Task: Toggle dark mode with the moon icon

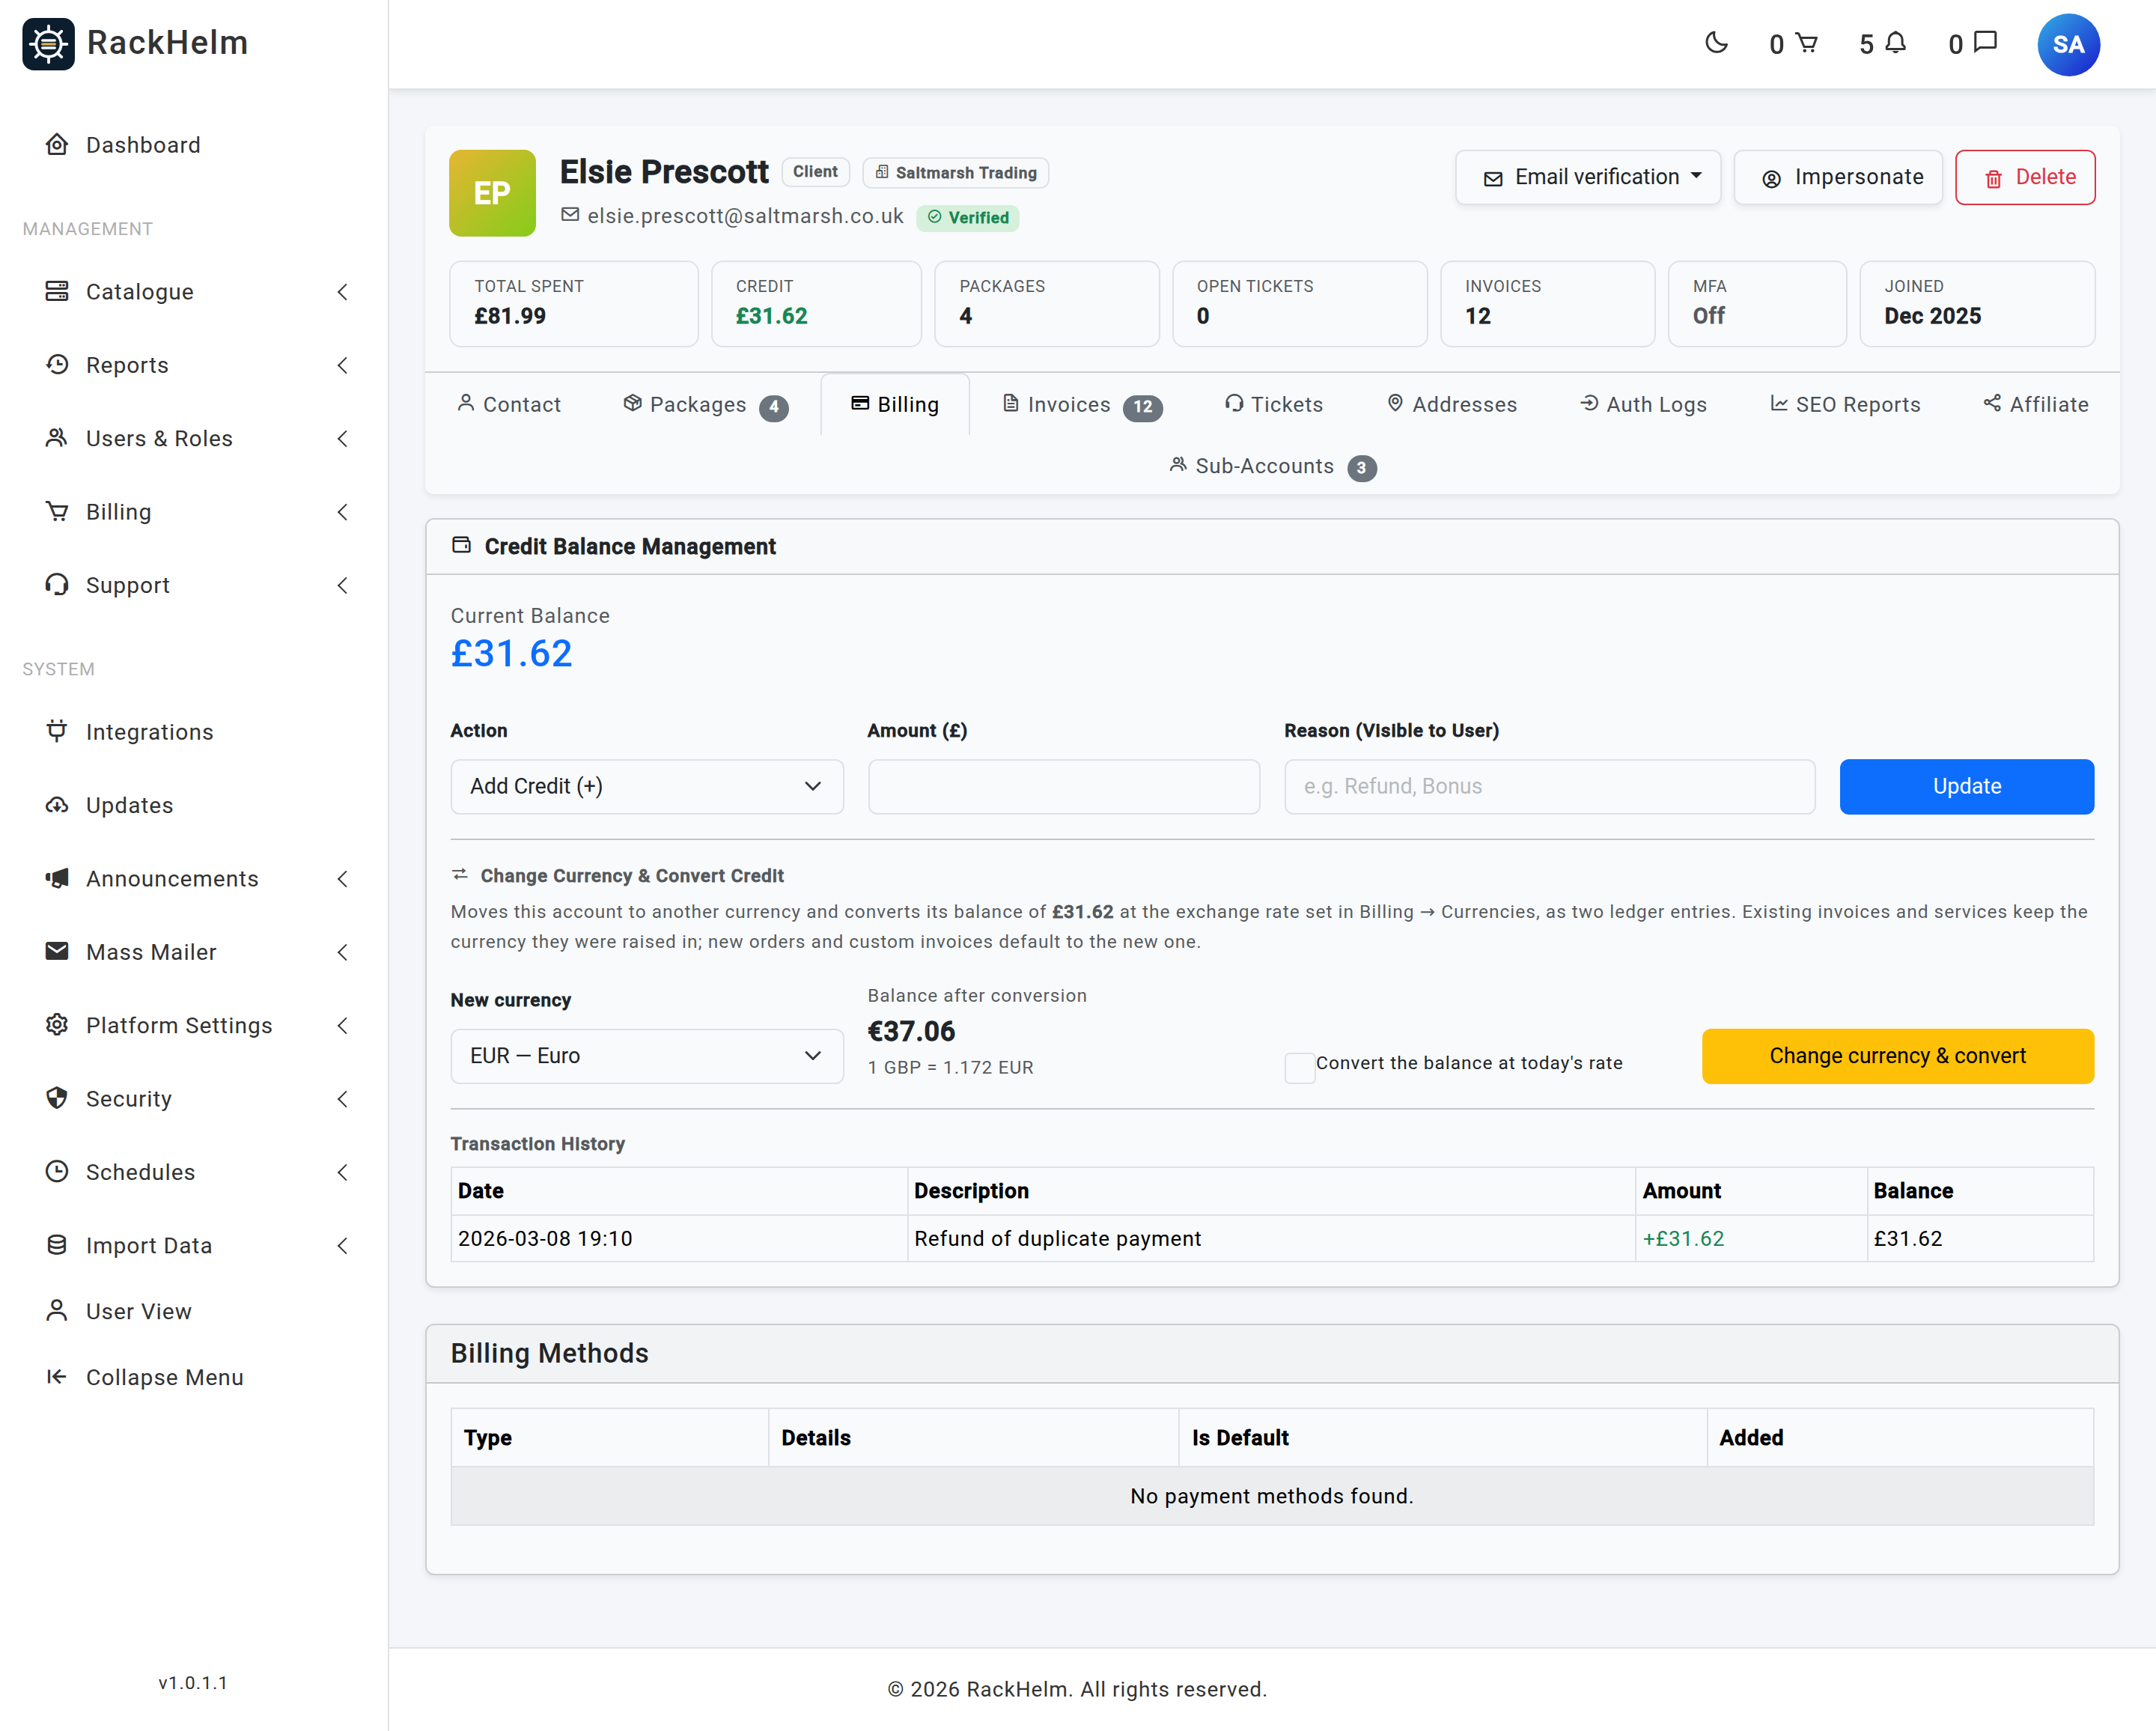Action: [1716, 43]
